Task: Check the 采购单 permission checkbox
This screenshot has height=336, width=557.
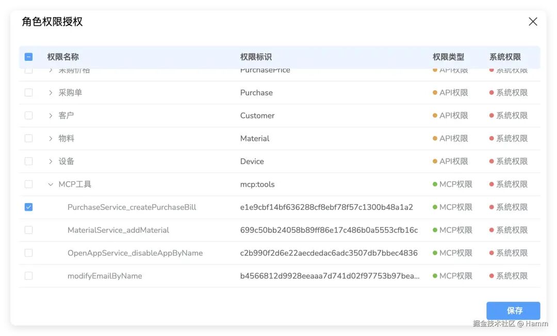Action: click(x=29, y=93)
